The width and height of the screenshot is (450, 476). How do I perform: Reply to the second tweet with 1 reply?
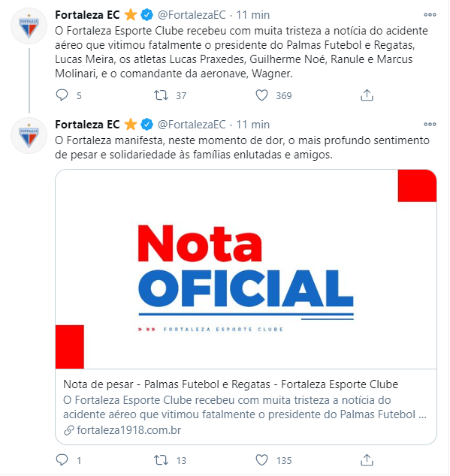coord(62,460)
